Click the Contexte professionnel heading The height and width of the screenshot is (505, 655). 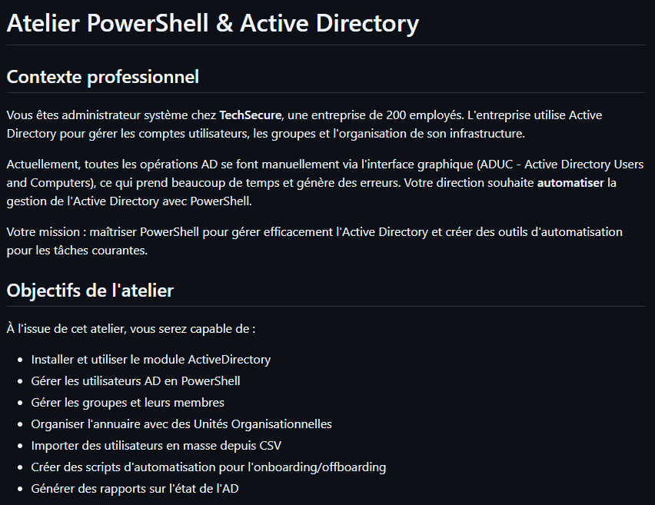[x=102, y=77]
